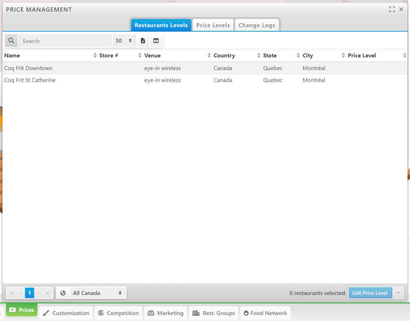Open the Prices module
Screen dimensions: 410x321
click(x=22, y=310)
